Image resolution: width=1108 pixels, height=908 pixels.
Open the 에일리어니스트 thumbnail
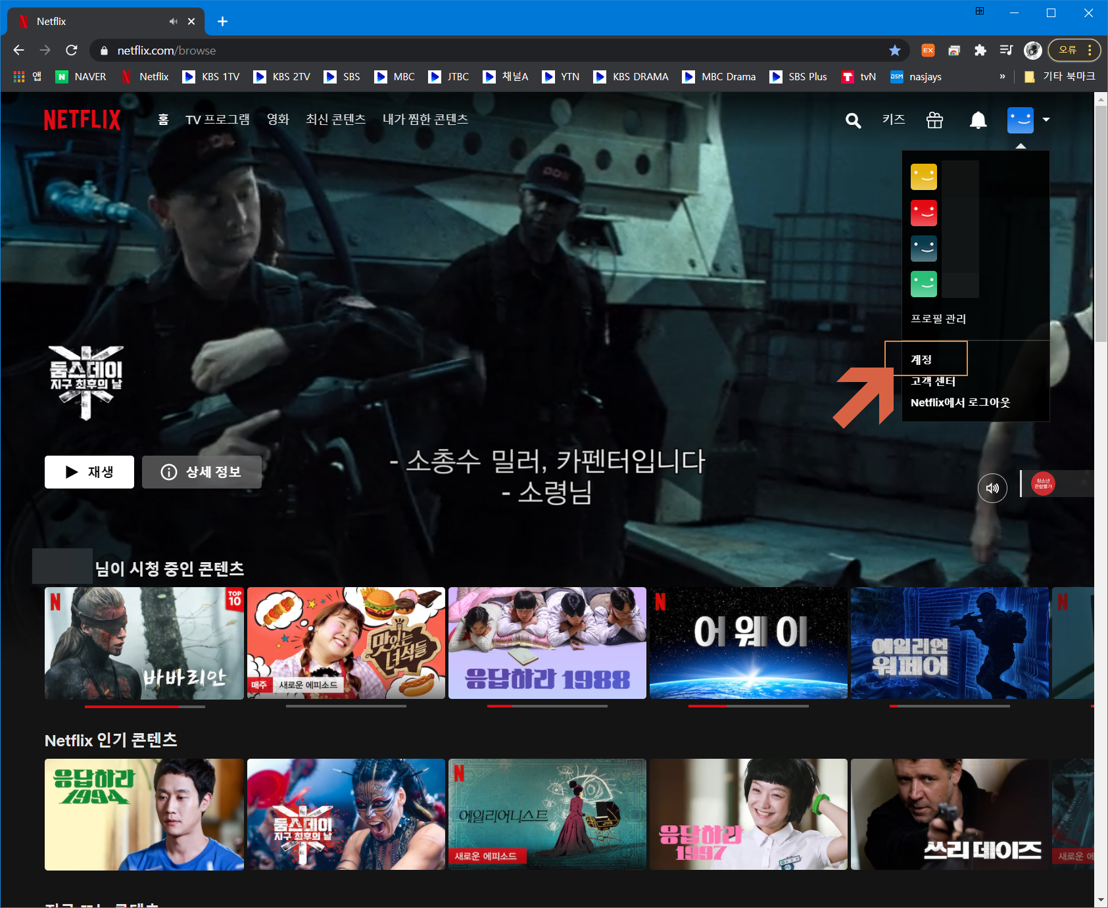pyautogui.click(x=547, y=815)
